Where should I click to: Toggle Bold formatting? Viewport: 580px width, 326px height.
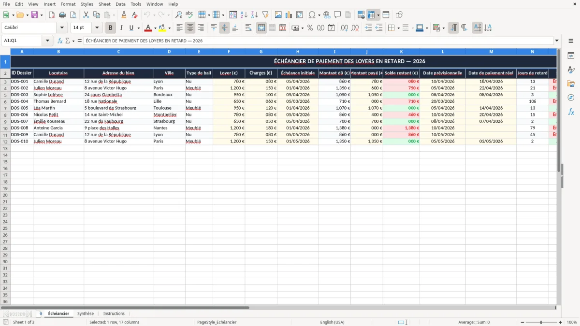click(111, 28)
